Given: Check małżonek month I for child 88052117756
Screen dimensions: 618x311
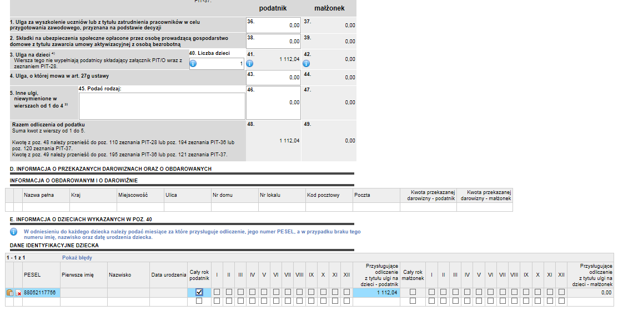Looking at the screenshot, I should tap(431, 292).
